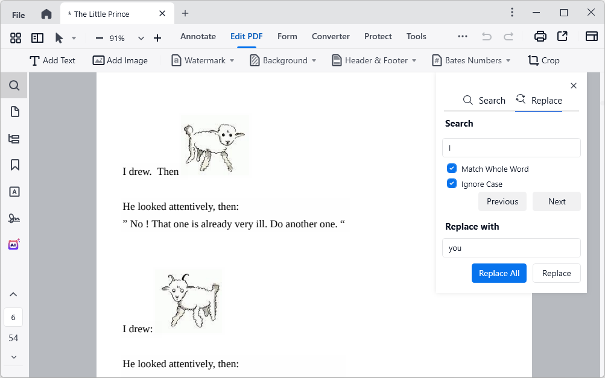
Task: Zoom out with the minus icon
Action: (99, 38)
